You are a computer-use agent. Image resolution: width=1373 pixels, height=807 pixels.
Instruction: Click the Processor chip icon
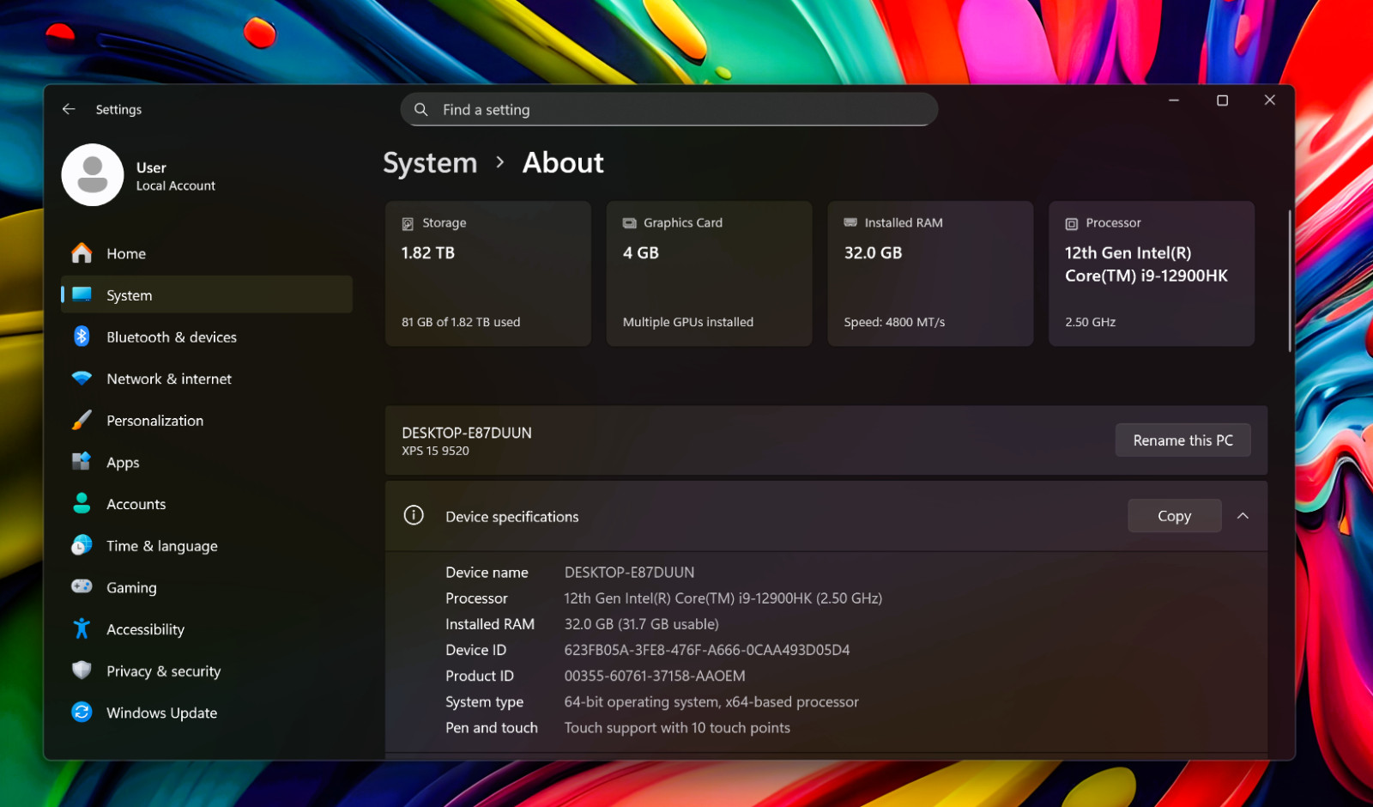pos(1072,223)
